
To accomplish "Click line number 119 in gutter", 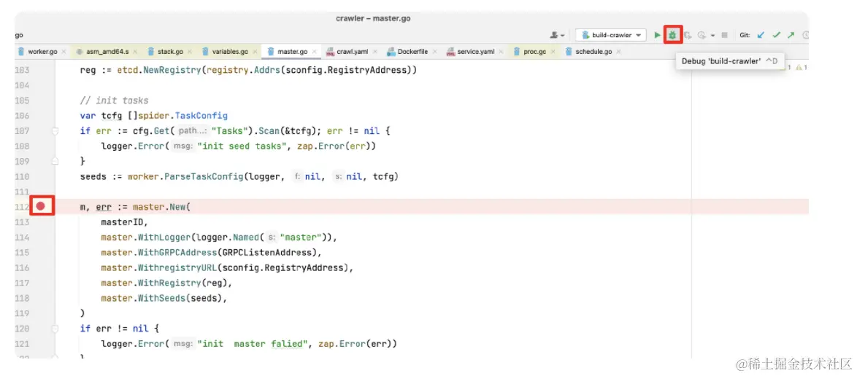I will click(23, 314).
